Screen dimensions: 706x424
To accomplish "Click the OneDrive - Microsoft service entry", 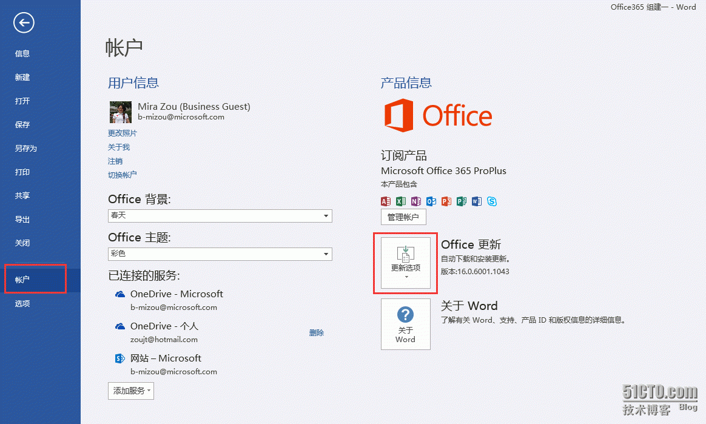I will click(x=176, y=294).
